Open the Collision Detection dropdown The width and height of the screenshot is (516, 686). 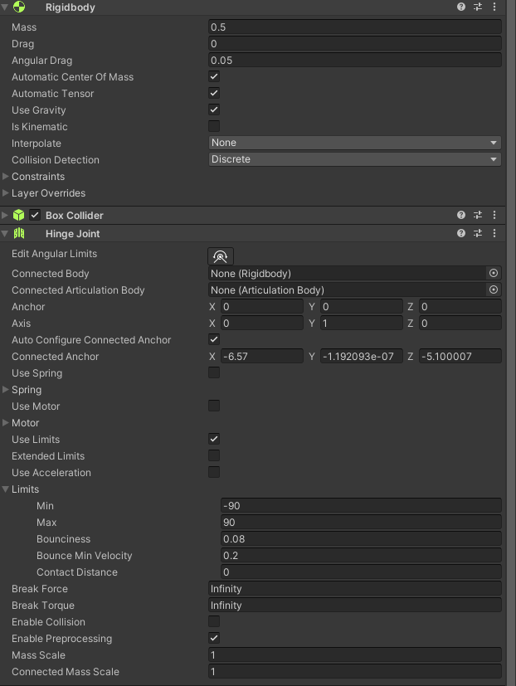(x=354, y=159)
